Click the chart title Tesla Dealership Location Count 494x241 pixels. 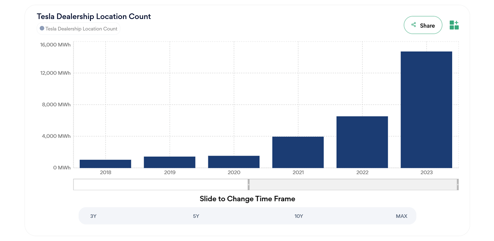click(94, 16)
